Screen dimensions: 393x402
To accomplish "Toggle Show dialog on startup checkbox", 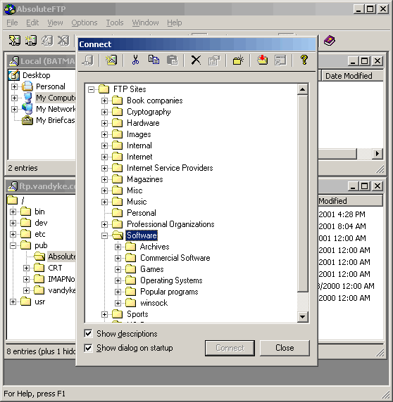I will tap(88, 348).
